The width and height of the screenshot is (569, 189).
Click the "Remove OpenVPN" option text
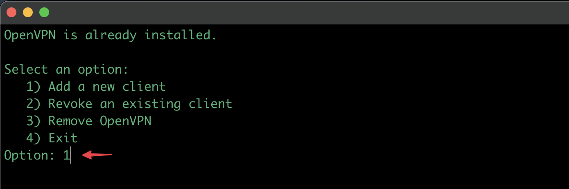[100, 121]
